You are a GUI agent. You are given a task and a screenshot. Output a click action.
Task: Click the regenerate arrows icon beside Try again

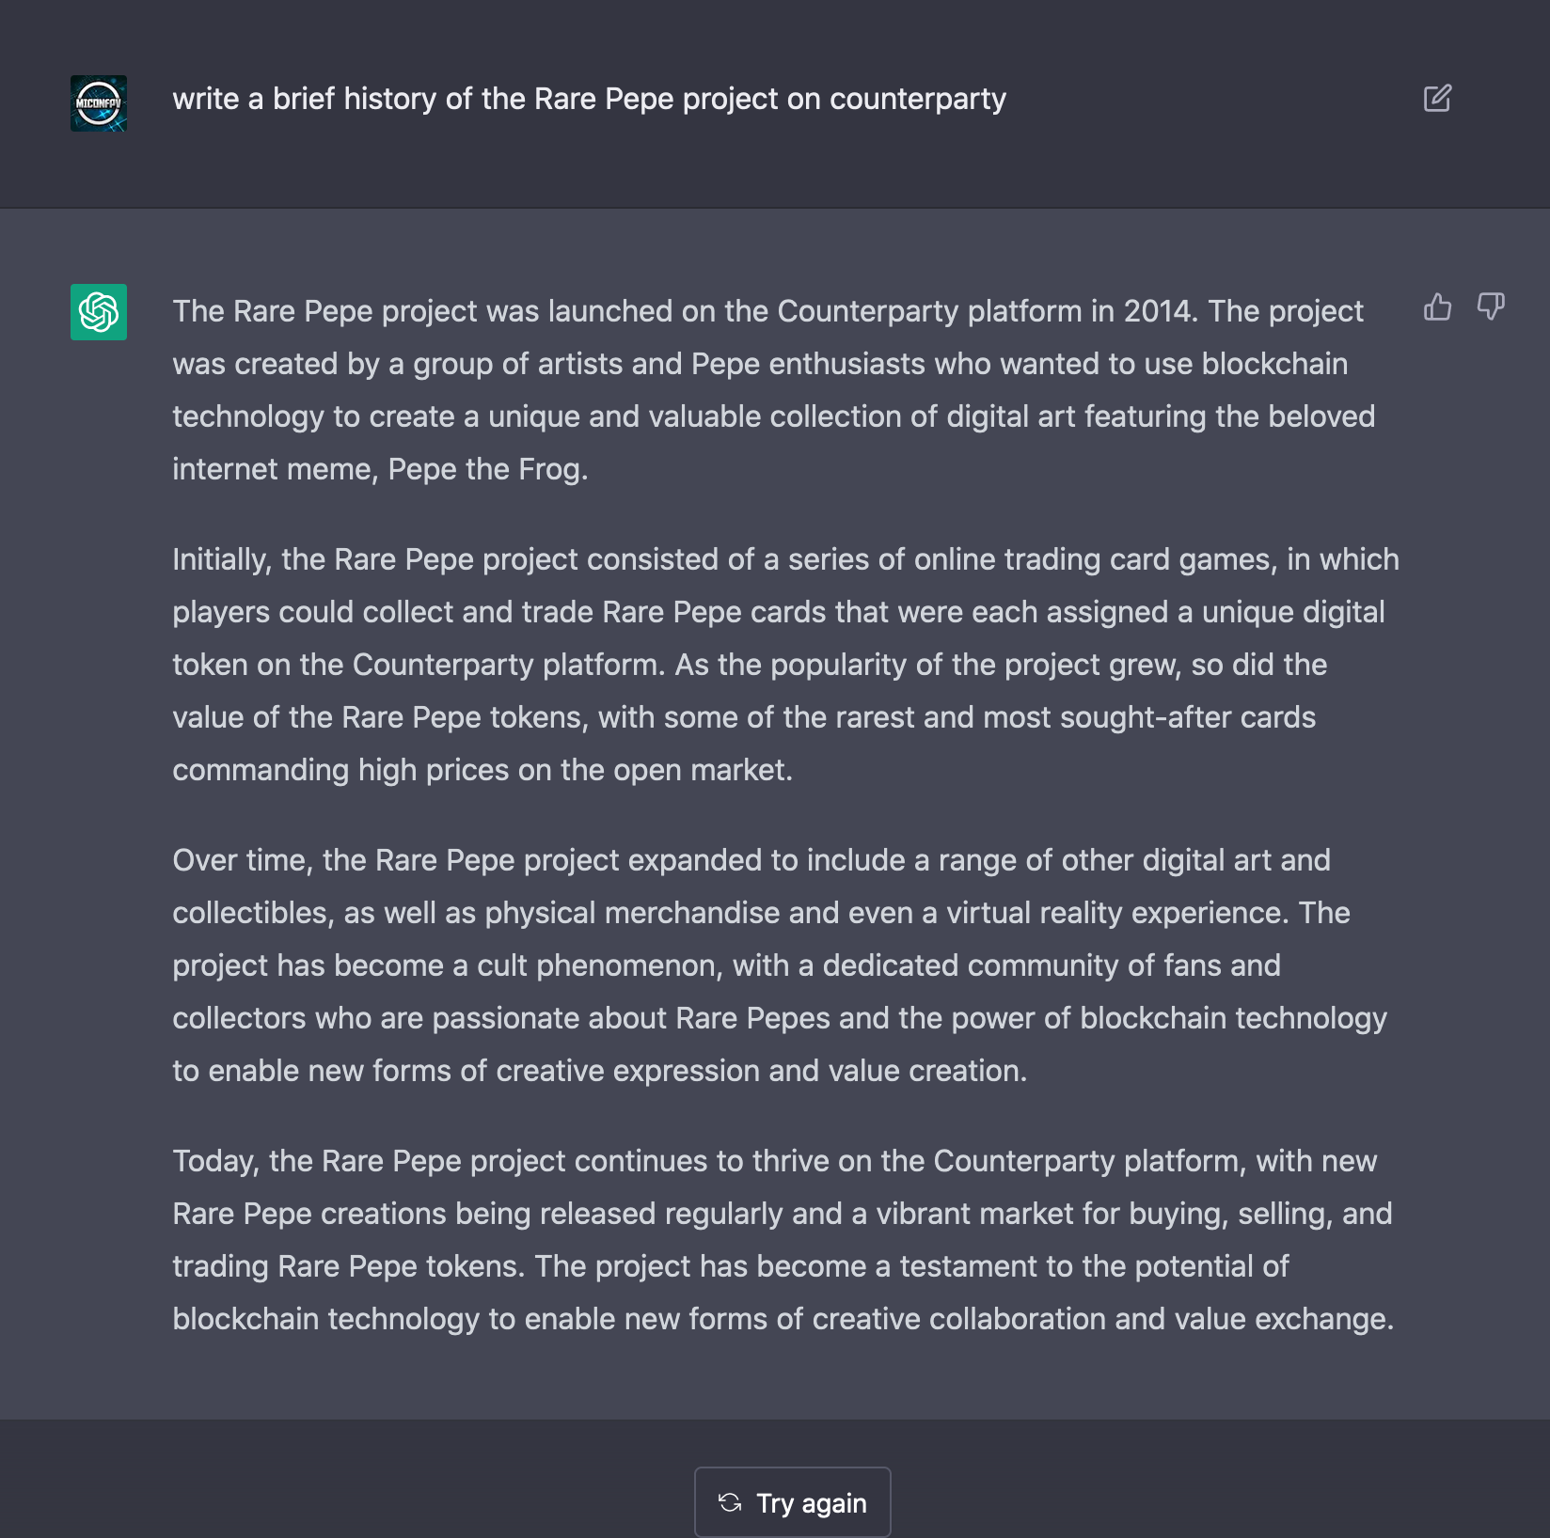click(x=730, y=1502)
